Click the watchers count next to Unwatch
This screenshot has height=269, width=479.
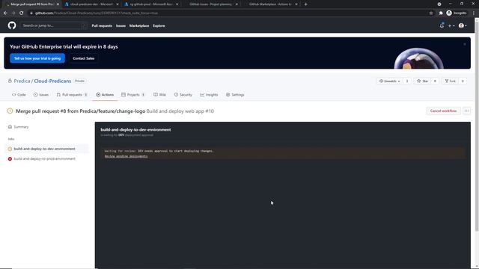(x=407, y=81)
